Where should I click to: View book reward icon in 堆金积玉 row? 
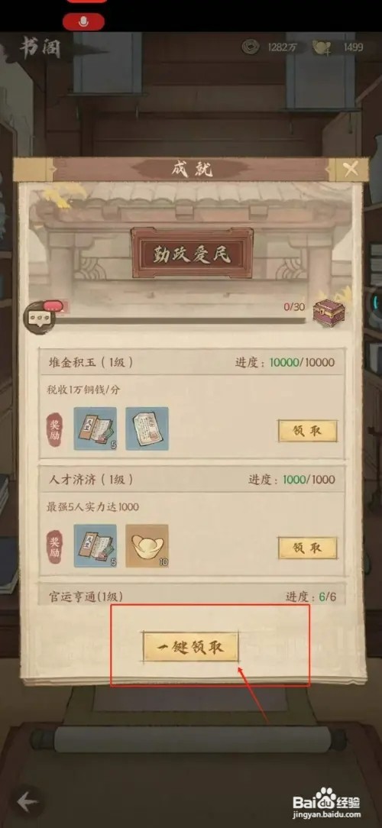95,429
